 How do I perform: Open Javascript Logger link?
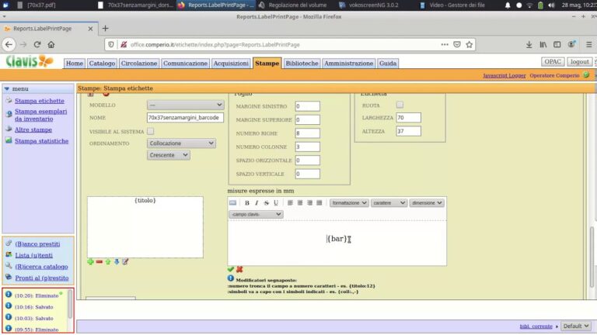click(x=504, y=75)
